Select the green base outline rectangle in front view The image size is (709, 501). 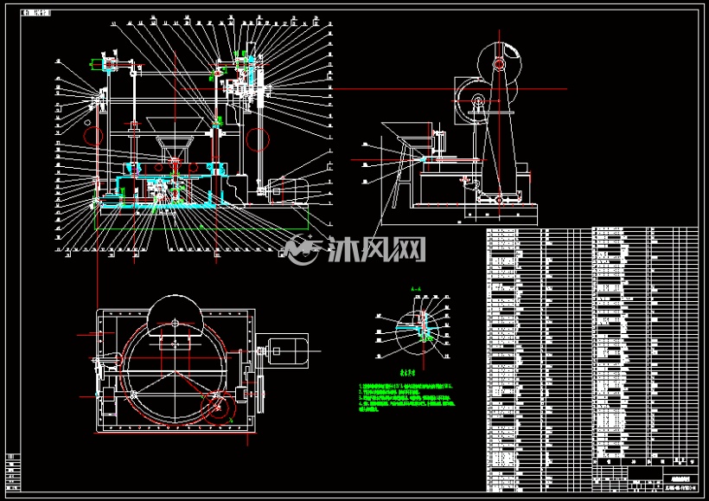pos(201,217)
